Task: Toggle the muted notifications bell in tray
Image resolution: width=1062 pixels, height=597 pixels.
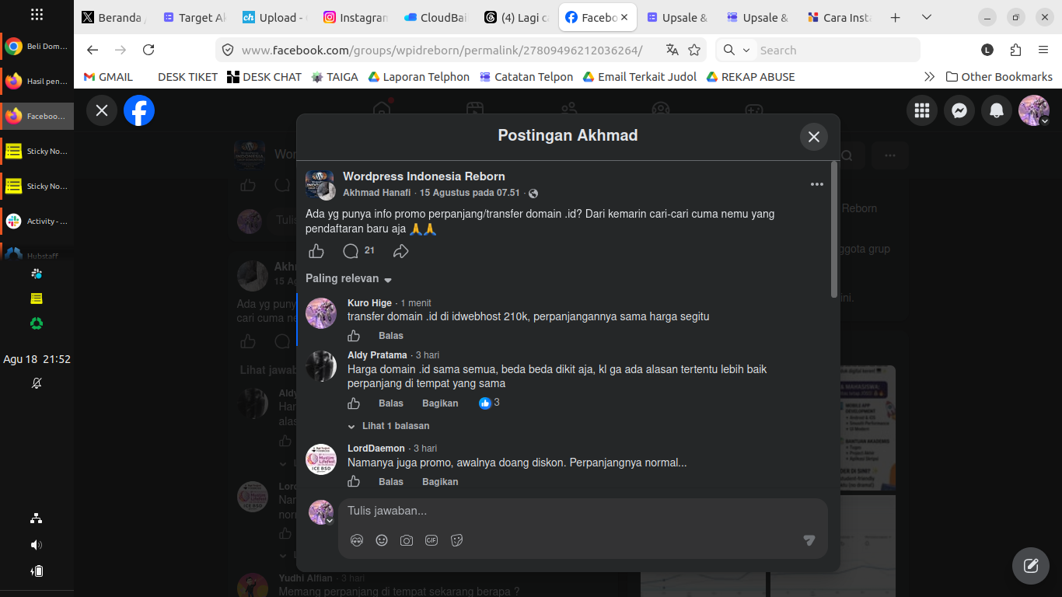Action: tap(37, 383)
